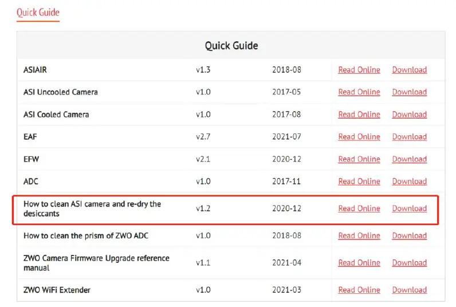This screenshot has height=307, width=456.
Task: Download ASI Uncooled Camera guide
Action: point(409,92)
